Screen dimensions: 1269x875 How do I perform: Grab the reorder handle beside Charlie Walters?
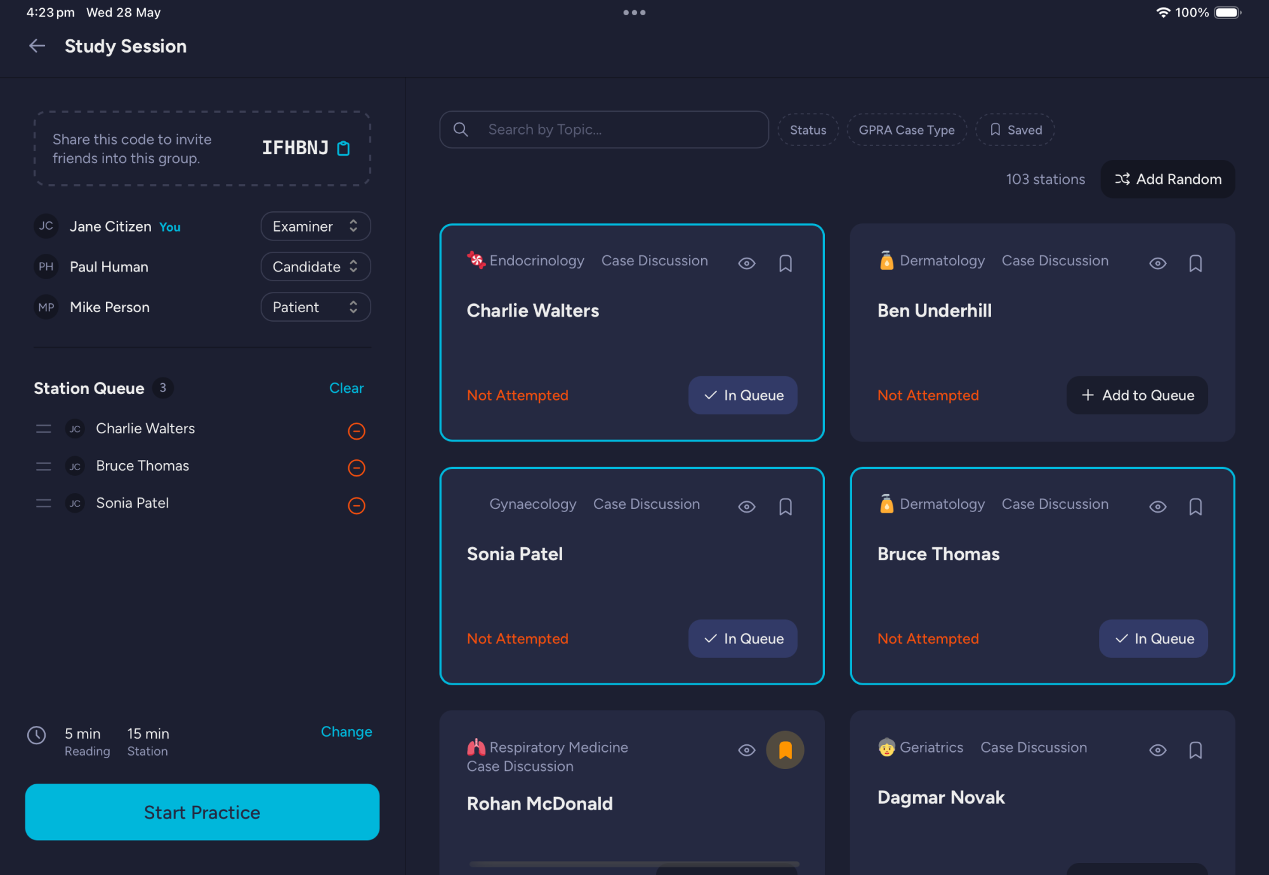coord(44,429)
